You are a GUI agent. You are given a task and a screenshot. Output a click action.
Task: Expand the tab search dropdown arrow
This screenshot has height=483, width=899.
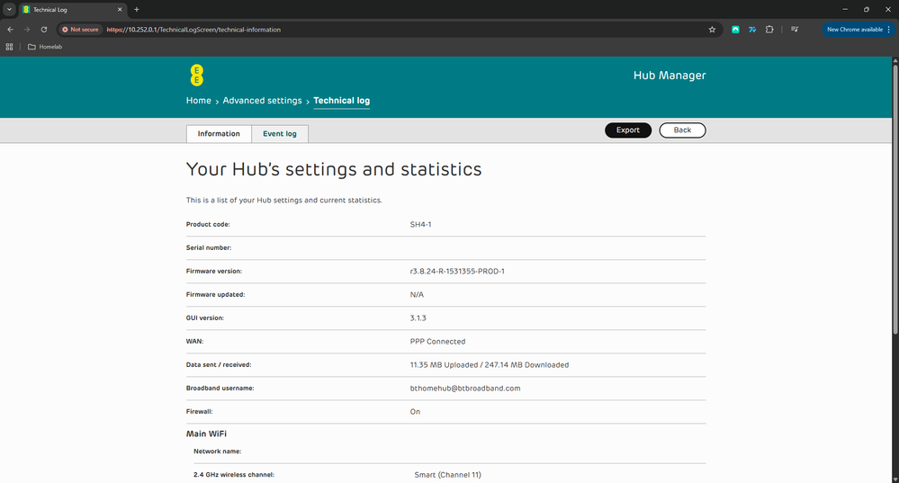click(x=8, y=9)
